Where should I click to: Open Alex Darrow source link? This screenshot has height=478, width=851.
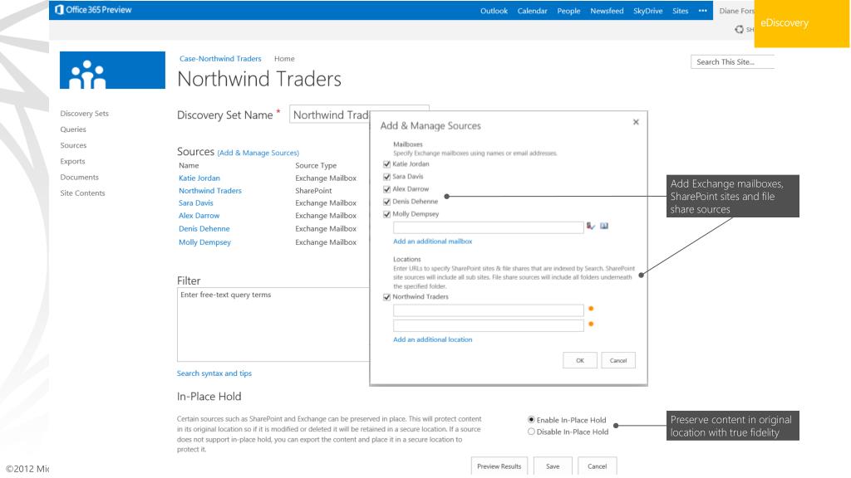199,216
